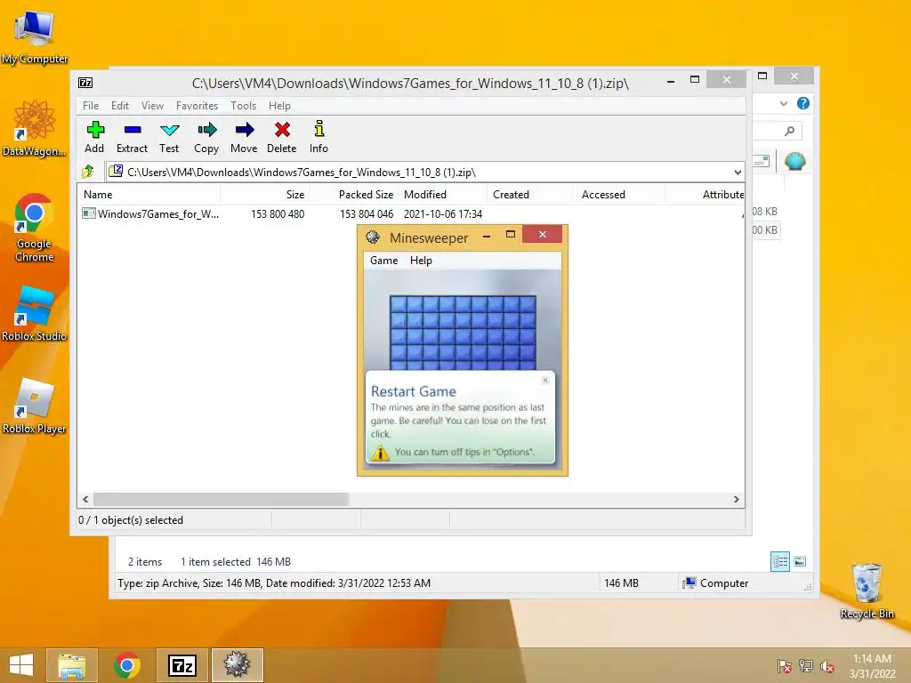The image size is (911, 683).
Task: Click the Explorer search magnifier icon
Action: pos(789,131)
